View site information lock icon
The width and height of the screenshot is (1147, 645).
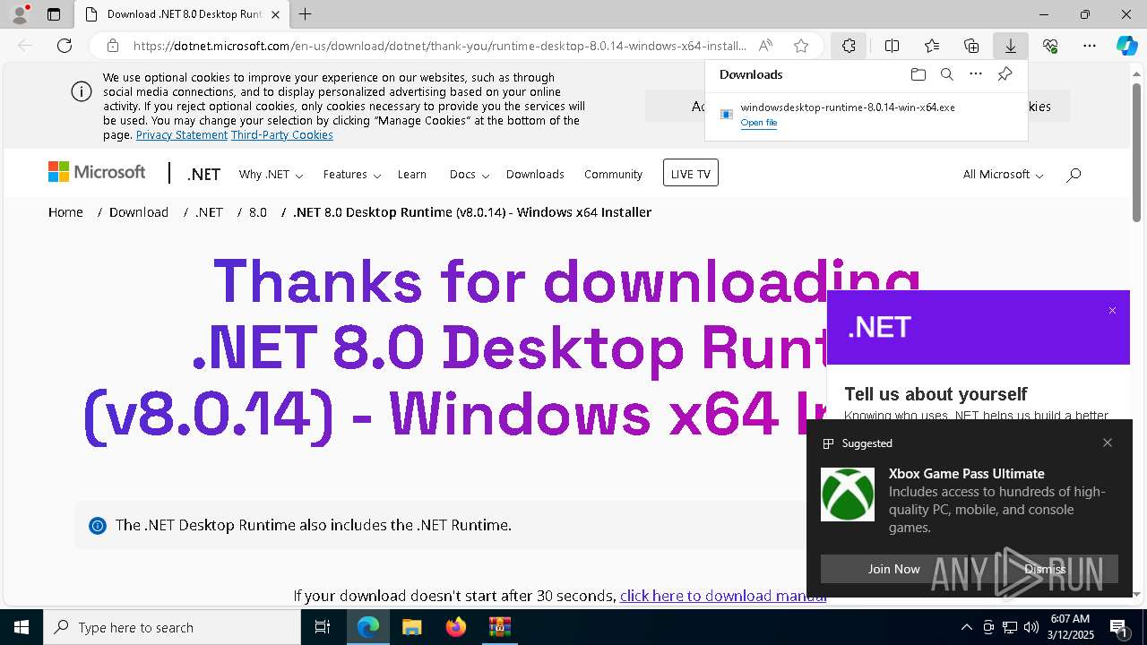pyautogui.click(x=113, y=46)
